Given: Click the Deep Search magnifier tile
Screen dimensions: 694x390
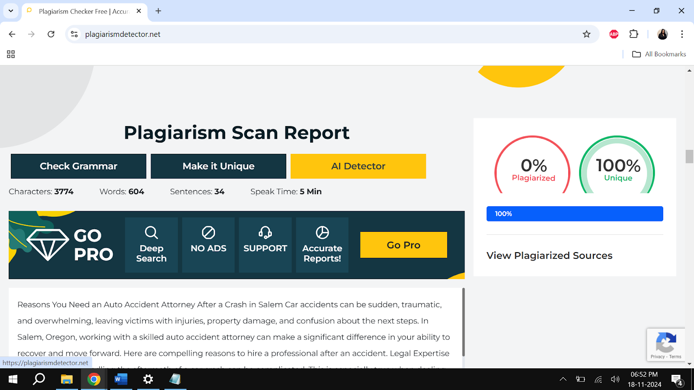Looking at the screenshot, I should click(151, 245).
